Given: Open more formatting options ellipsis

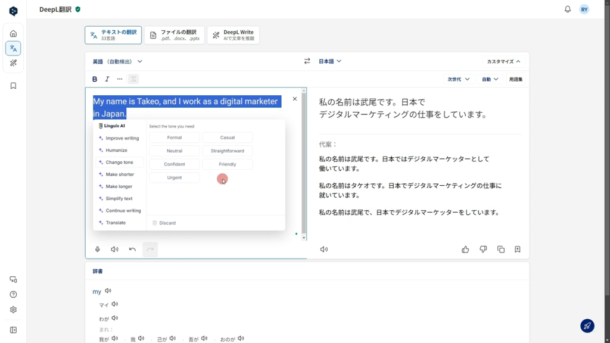Looking at the screenshot, I should (120, 79).
